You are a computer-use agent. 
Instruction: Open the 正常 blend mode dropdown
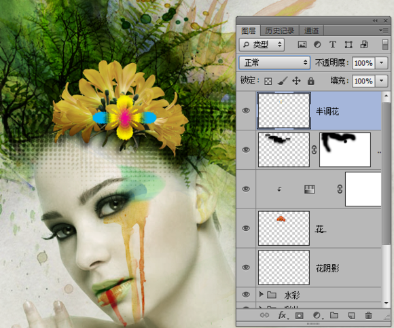point(274,62)
